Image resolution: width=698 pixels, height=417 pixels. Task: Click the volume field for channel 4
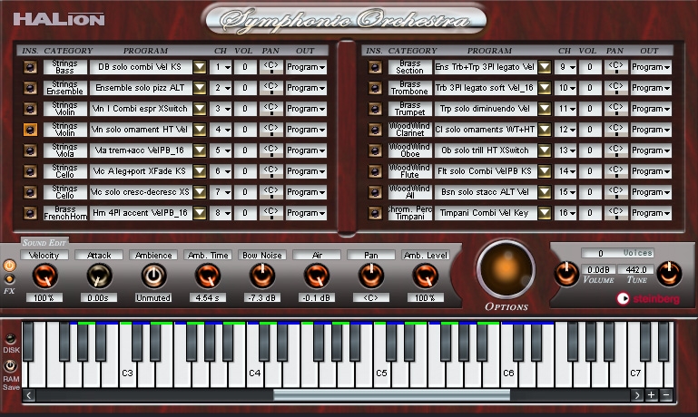[x=245, y=130]
